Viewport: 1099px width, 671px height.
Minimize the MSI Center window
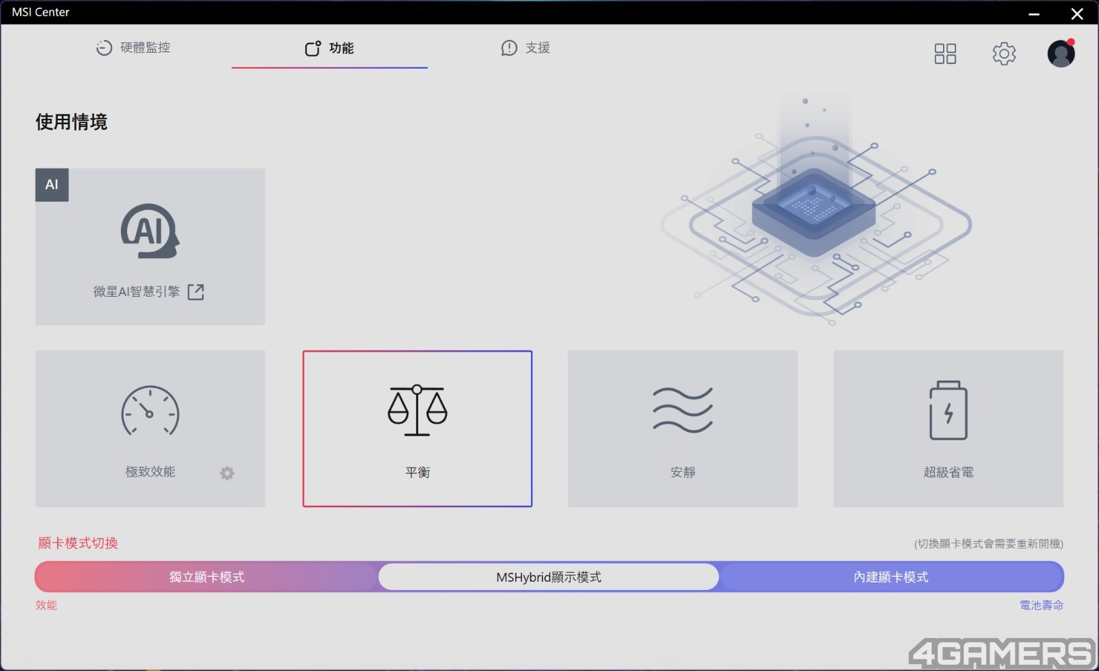click(1034, 14)
